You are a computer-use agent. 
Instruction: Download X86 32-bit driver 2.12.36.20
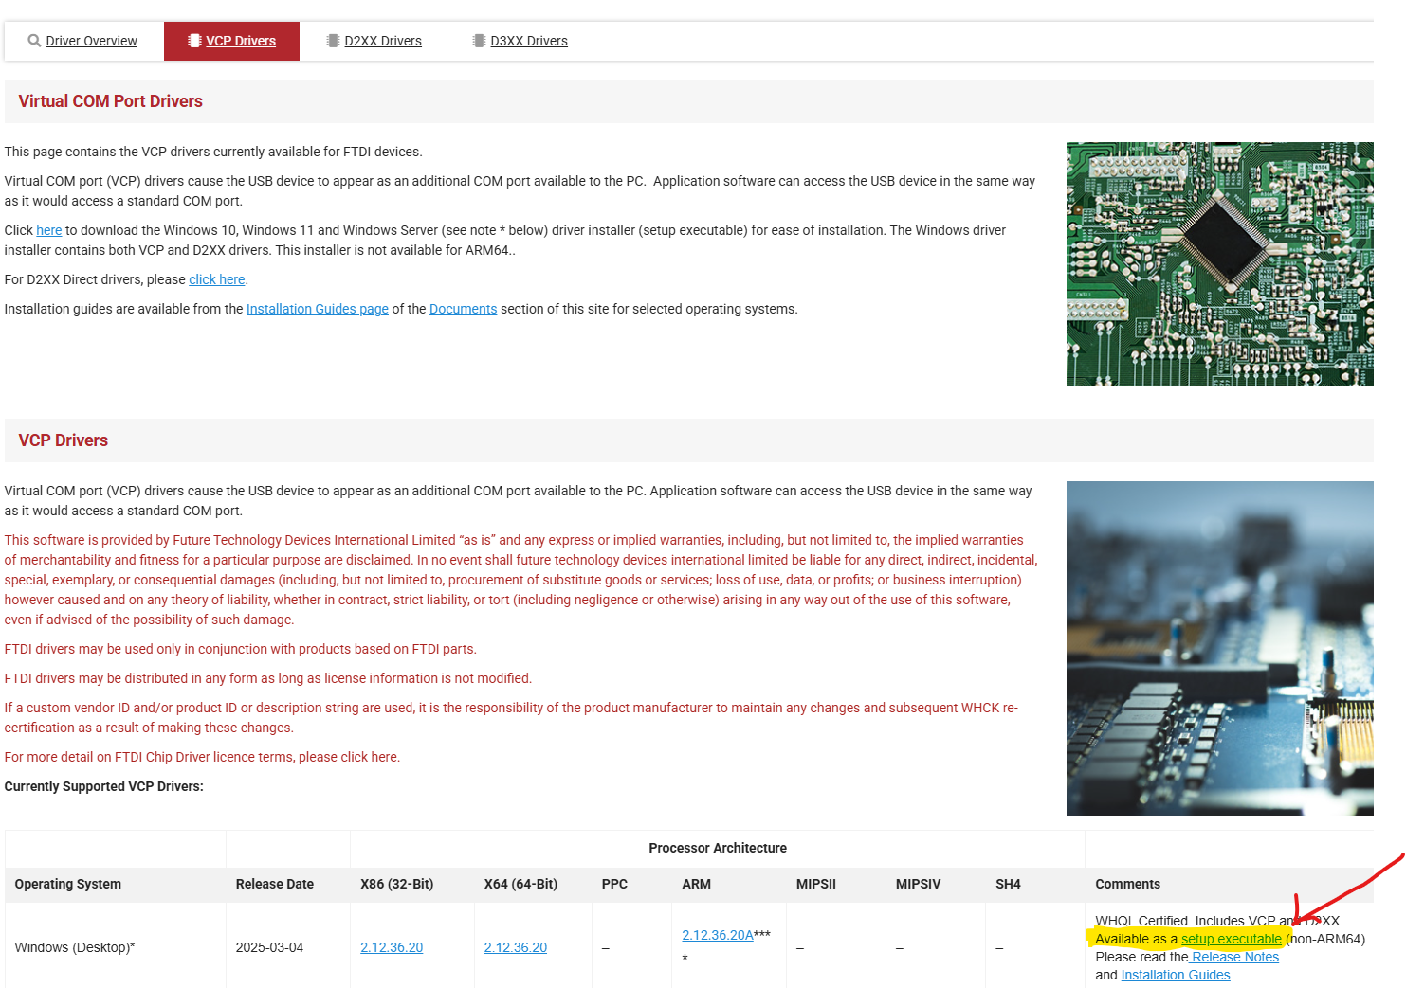tap(392, 947)
